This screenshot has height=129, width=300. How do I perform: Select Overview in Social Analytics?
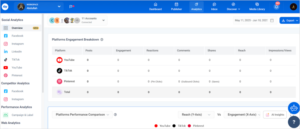21,28
